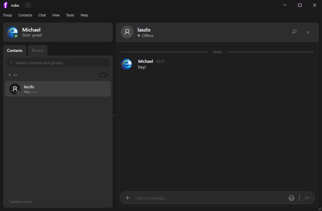Viewport: 322px width, 211px height.
Task: Switch to the Recent tab
Action: coord(38,50)
